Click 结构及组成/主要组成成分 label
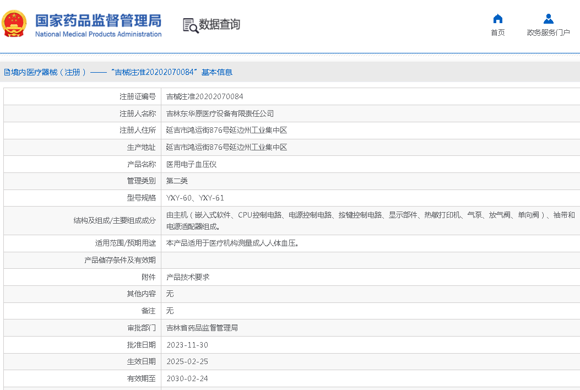The image size is (580, 390). pos(115,220)
